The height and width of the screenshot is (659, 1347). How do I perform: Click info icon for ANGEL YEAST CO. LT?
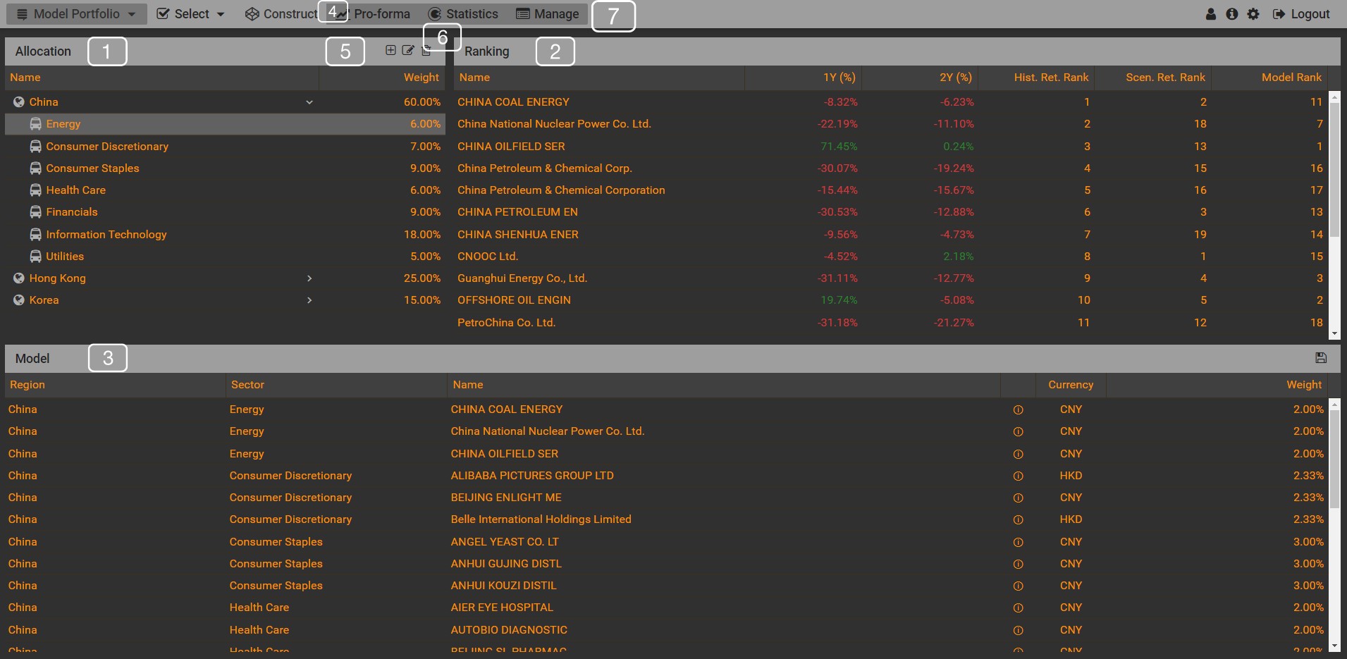click(x=1018, y=542)
